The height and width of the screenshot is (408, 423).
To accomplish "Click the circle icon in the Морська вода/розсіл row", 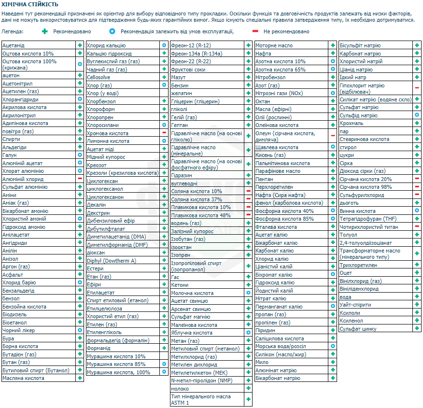I will click(x=333, y=346).
